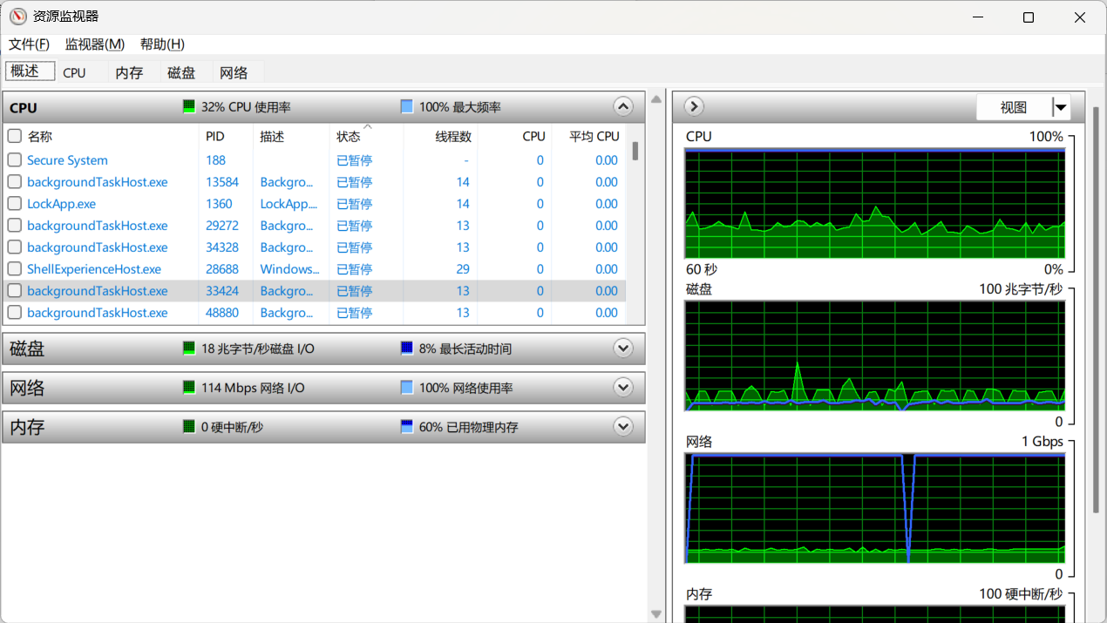Click the 18 兆字节/秒磁盘 I/O label
Screen dimensions: 1107x623
coord(258,349)
